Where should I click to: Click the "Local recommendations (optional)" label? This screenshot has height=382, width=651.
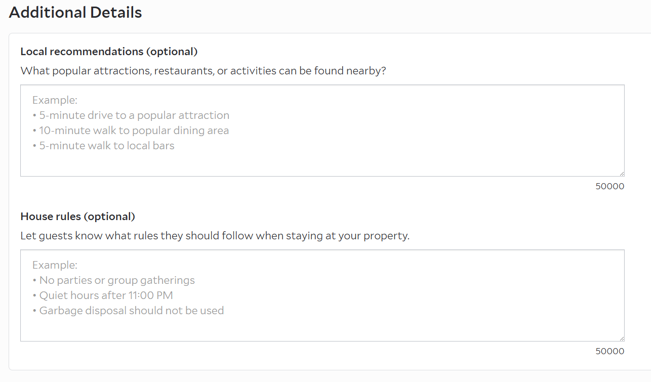109,52
